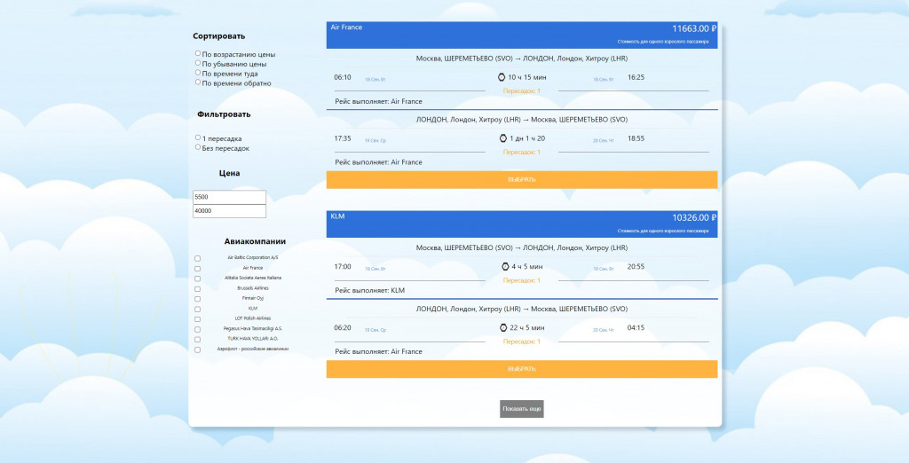Choose По времени обратно sort option

pyautogui.click(x=198, y=82)
